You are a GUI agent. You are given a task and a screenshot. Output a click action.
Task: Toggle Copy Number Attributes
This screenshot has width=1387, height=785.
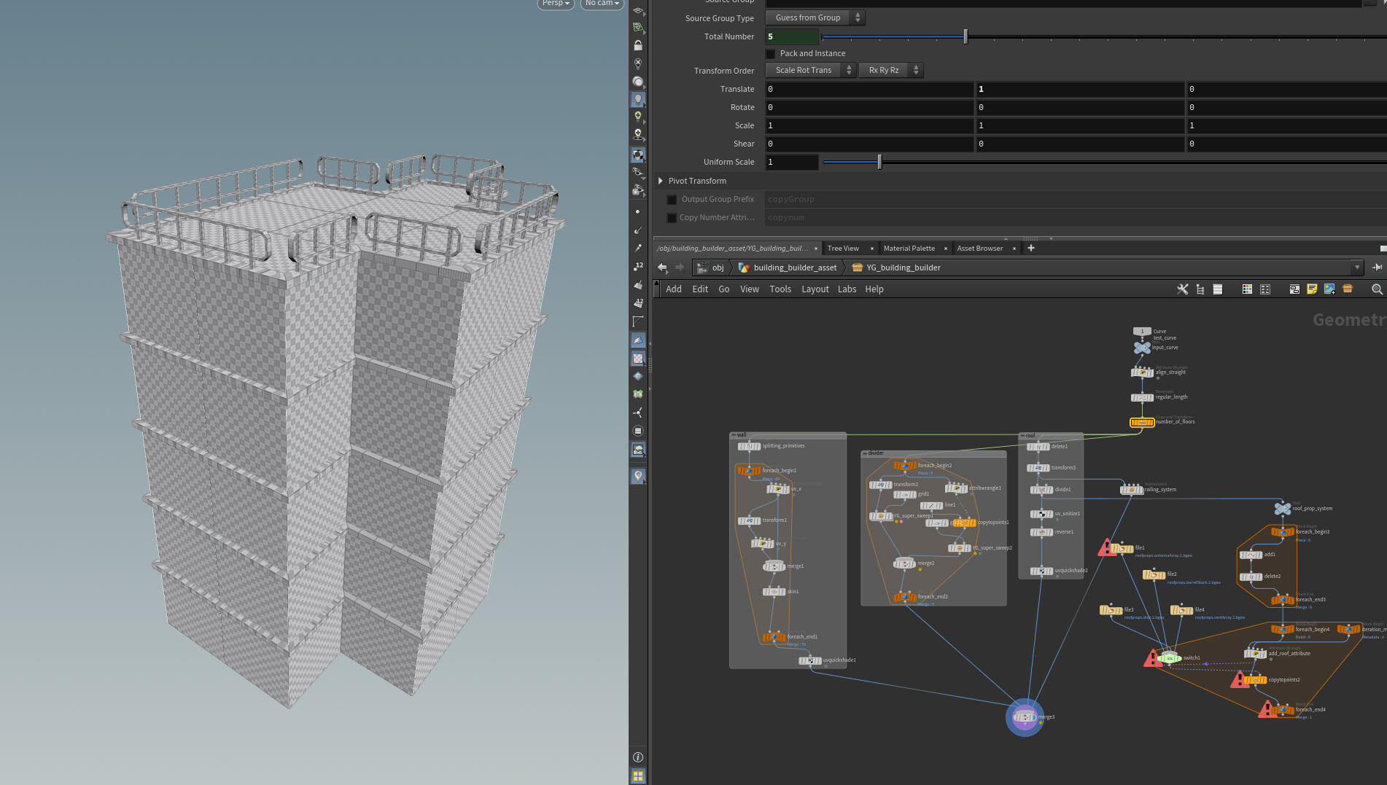point(671,217)
